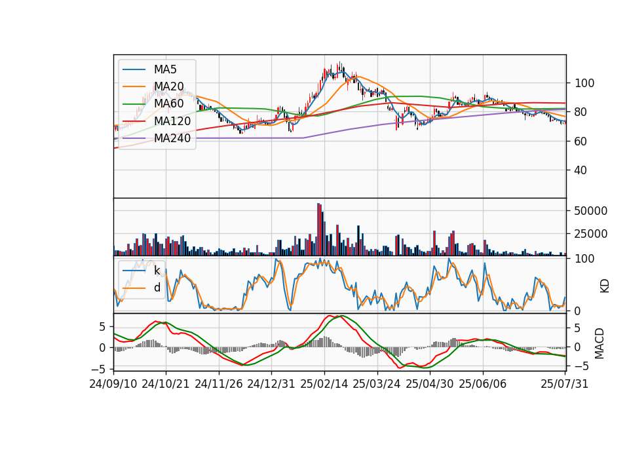
Task: Select the 24/12/31 axis date
Action: click(271, 384)
